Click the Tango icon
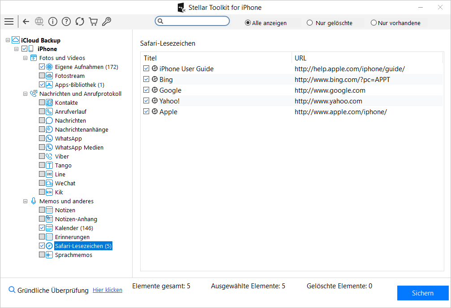 coord(49,165)
